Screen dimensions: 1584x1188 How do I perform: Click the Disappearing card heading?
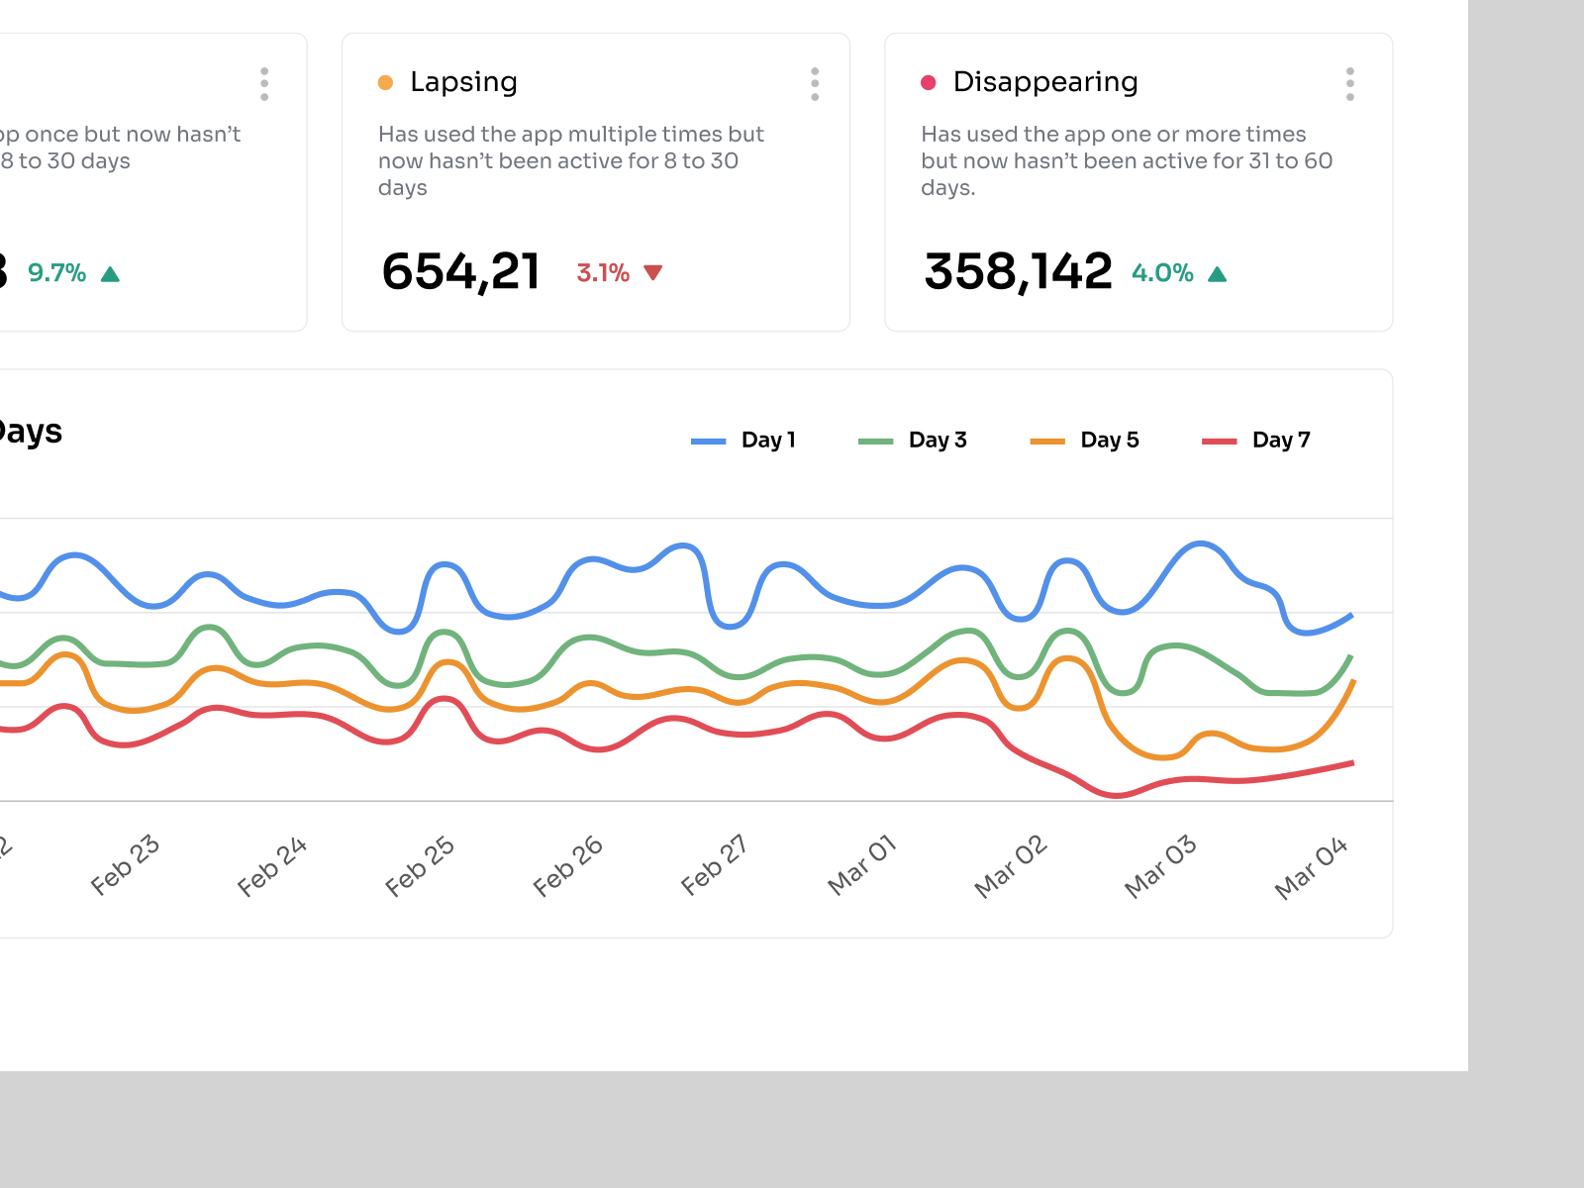[1045, 81]
